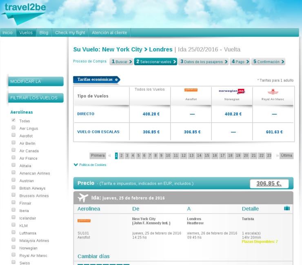Go to the Última results page
This screenshot has width=302, height=265.
286,155
